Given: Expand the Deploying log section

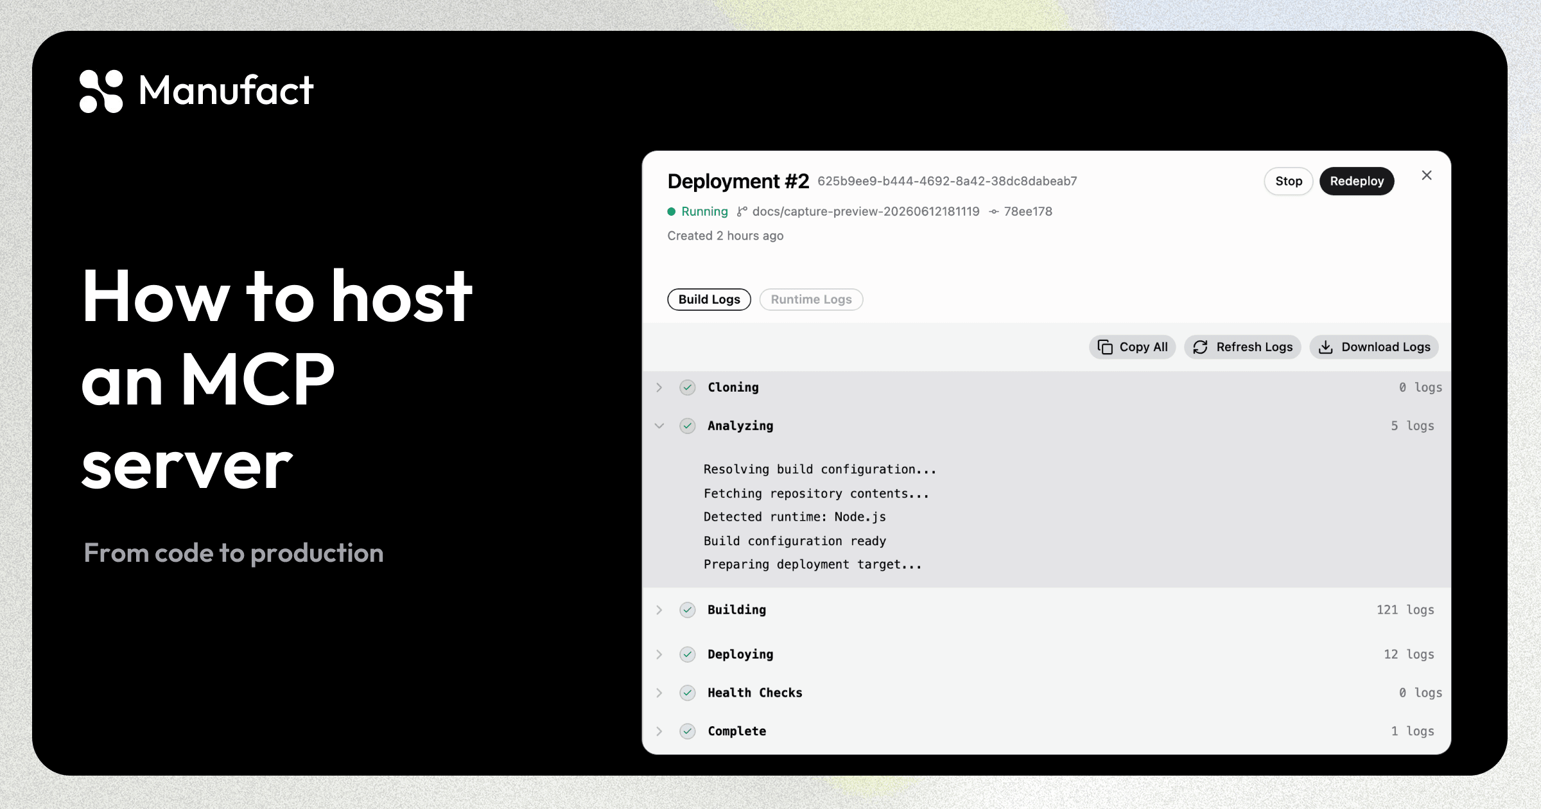Looking at the screenshot, I should tap(659, 654).
